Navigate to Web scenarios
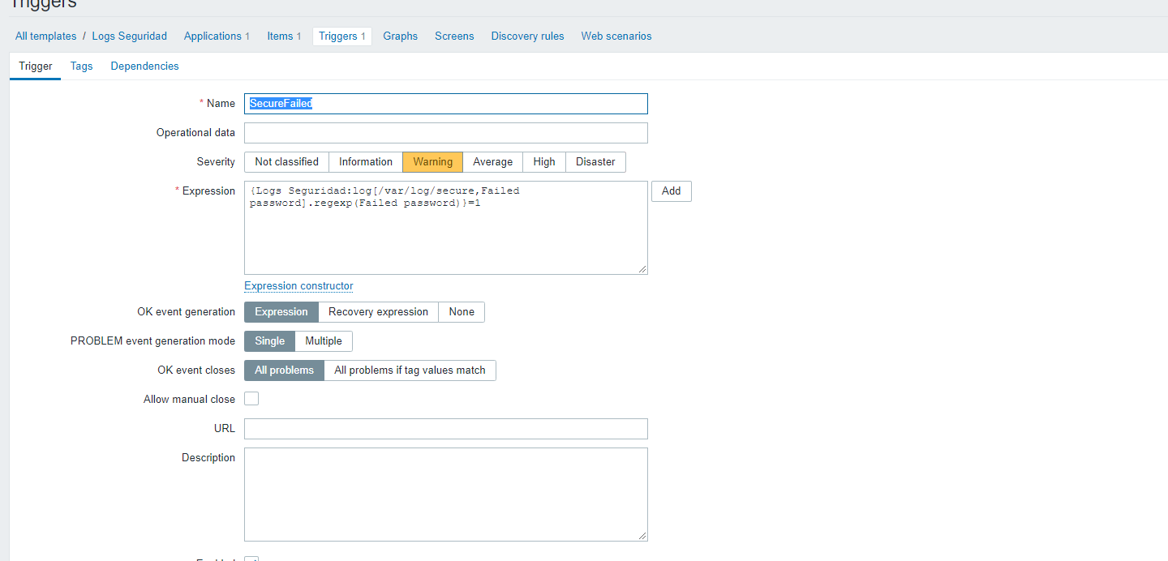The height and width of the screenshot is (561, 1168). (x=616, y=36)
